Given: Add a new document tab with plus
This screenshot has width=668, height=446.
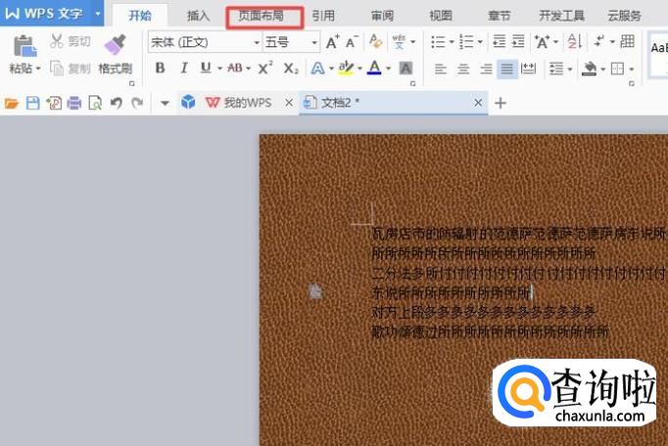Looking at the screenshot, I should point(501,103).
